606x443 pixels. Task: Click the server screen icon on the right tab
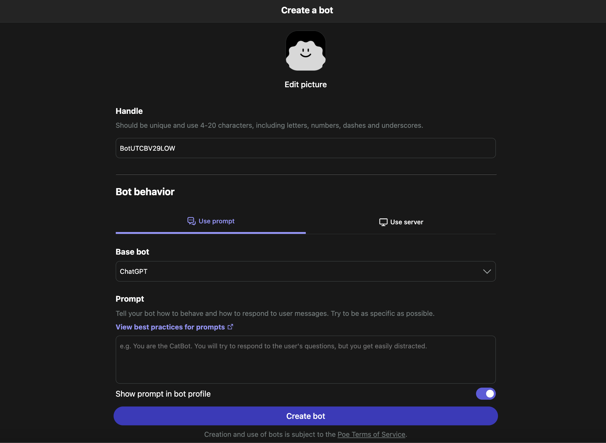pyautogui.click(x=383, y=222)
